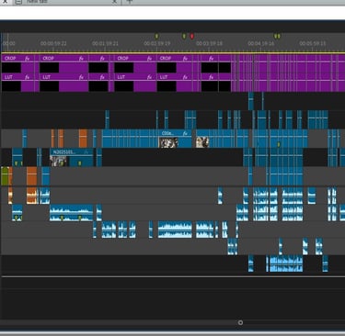
Task: Select the green marker near timecode 00:02:59:19
Action: (156, 37)
